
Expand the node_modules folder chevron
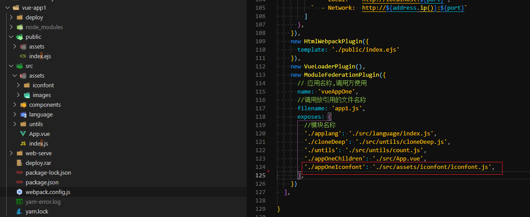(11, 27)
